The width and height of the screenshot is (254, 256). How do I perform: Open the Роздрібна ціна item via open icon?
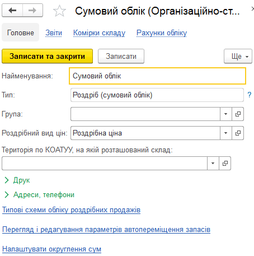click(238, 133)
